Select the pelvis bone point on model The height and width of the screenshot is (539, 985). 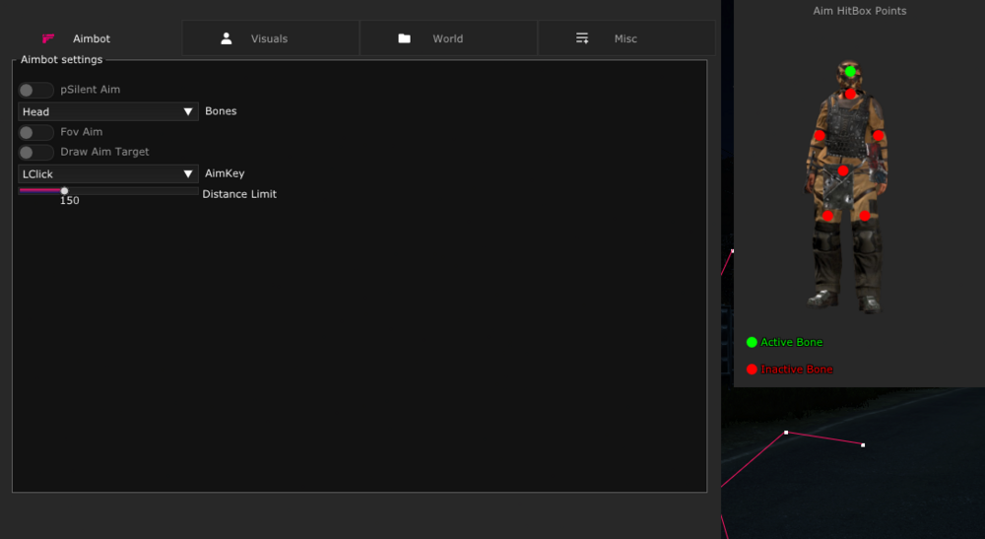[x=843, y=170]
